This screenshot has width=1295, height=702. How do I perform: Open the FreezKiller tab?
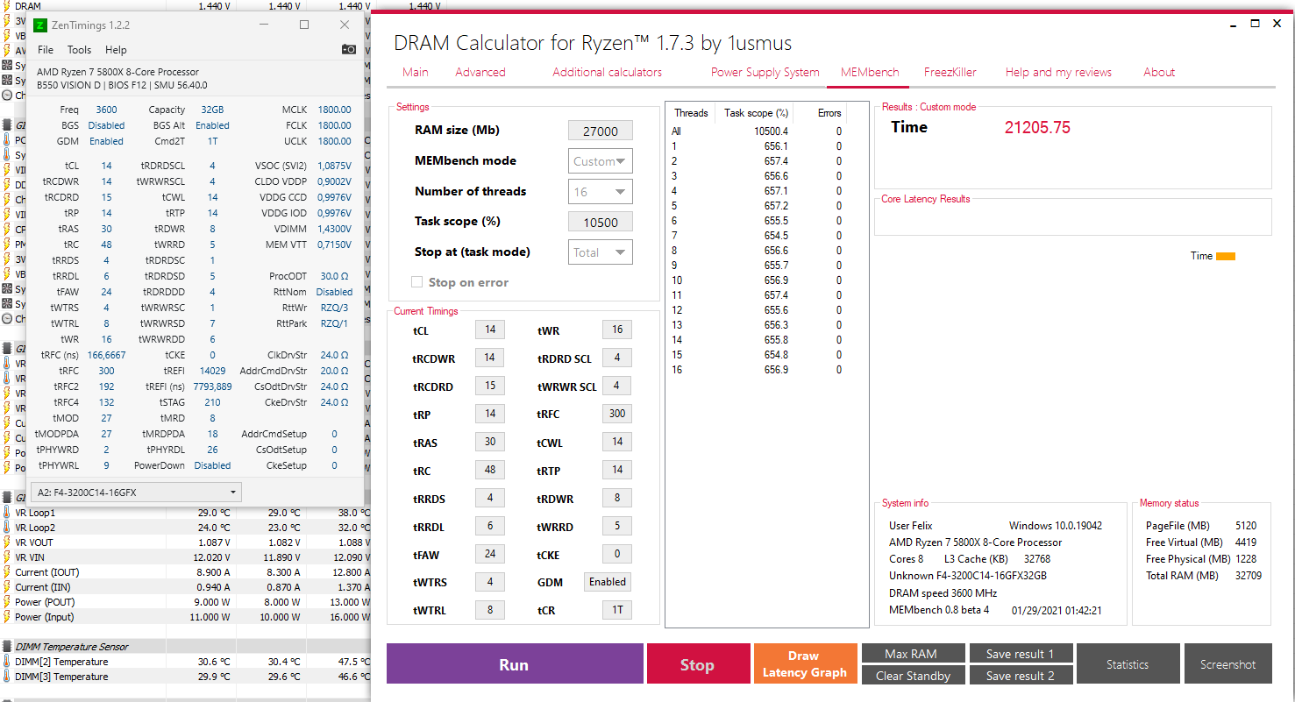tap(950, 72)
